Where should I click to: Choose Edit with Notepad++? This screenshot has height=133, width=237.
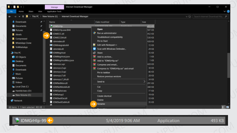(x=107, y=45)
